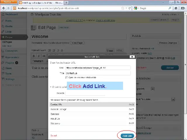Select About Us page in results
The height and width of the screenshot is (140, 187).
(x=92, y=119)
